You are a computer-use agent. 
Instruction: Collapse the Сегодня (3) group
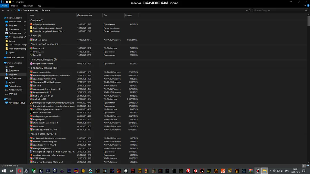click(29, 20)
